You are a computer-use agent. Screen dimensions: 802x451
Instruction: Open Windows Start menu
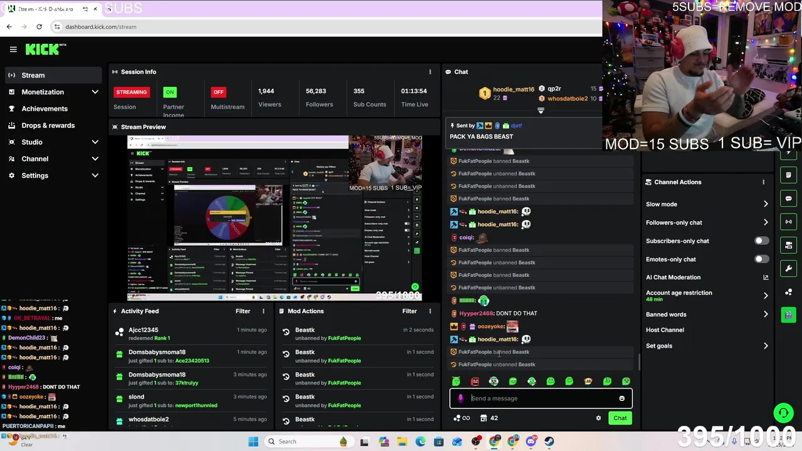[x=253, y=442]
